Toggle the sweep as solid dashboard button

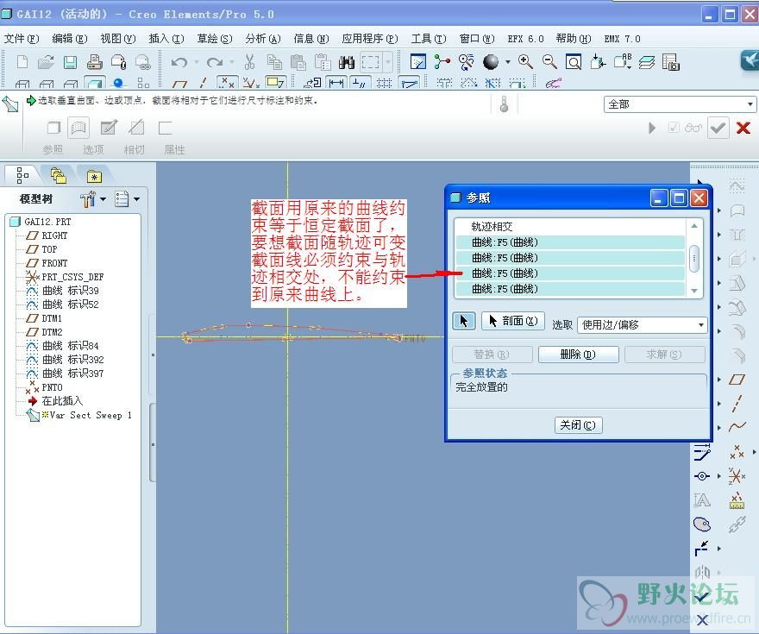pyautogui.click(x=53, y=129)
